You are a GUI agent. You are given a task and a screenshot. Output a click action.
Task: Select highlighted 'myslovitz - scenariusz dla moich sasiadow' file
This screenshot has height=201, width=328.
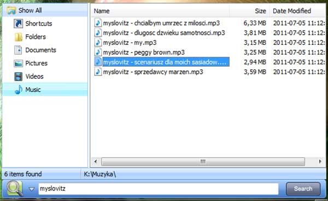(x=166, y=62)
